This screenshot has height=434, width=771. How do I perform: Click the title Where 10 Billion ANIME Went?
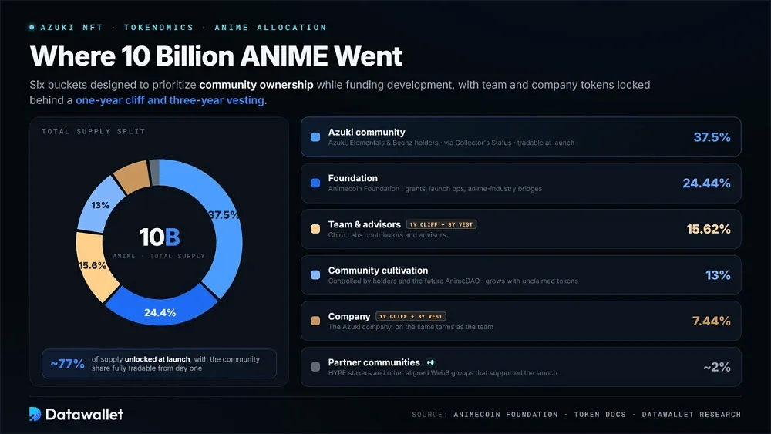[x=217, y=56]
